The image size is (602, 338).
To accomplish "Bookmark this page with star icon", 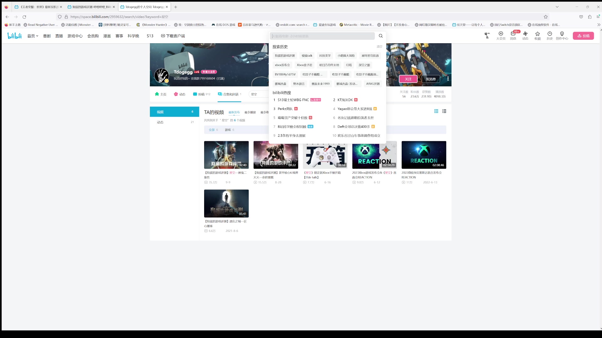I will click(546, 17).
